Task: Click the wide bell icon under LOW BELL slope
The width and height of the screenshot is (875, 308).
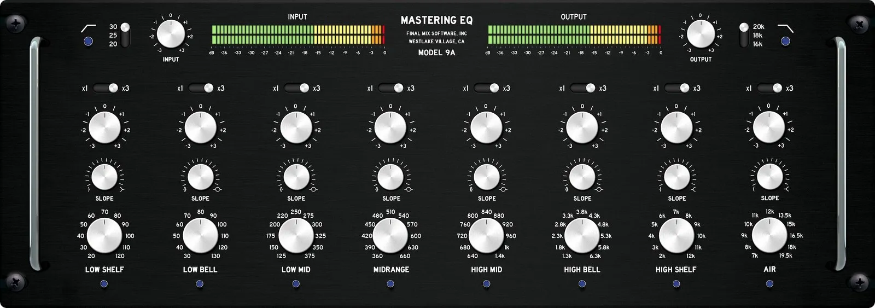Action: click(217, 189)
